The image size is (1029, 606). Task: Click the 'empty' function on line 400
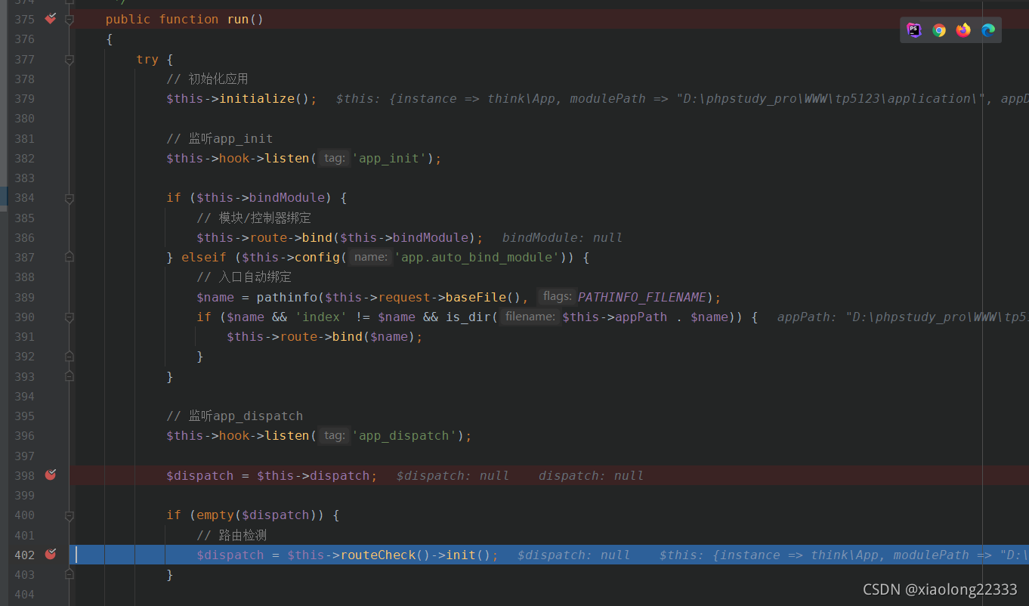(215, 515)
